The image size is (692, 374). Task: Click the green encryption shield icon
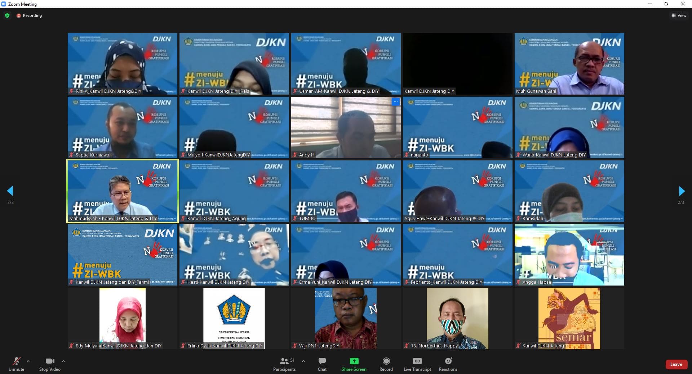tap(7, 15)
